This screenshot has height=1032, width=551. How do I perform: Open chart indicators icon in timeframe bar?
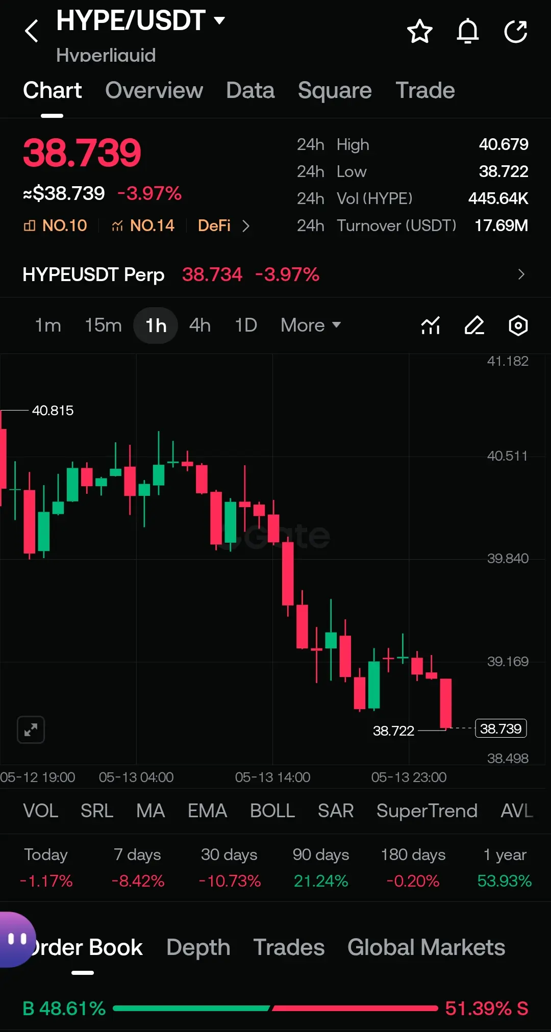click(x=431, y=325)
